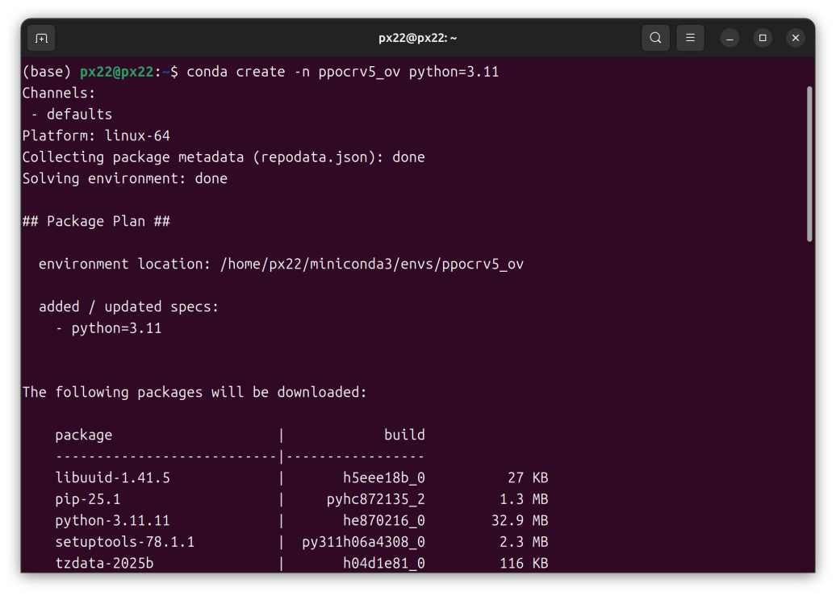The width and height of the screenshot is (836, 596).
Task: Click the "## Package Plan ##" heading
Action: [96, 221]
